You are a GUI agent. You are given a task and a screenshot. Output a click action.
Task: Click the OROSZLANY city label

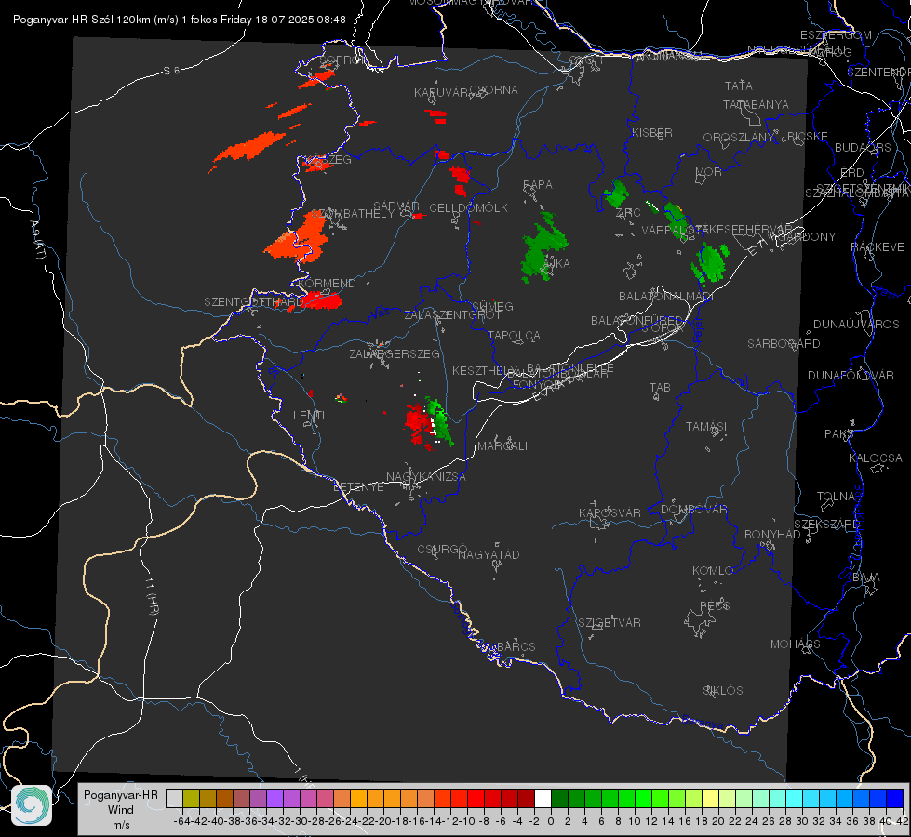(739, 138)
